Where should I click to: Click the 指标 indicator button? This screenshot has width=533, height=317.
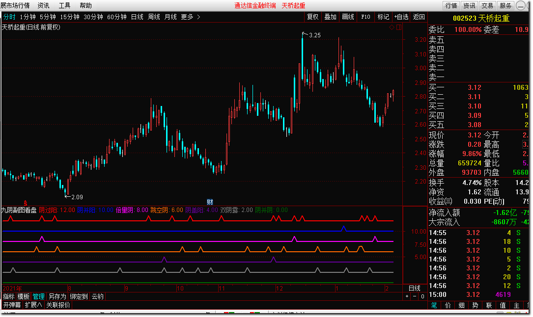click(8, 296)
